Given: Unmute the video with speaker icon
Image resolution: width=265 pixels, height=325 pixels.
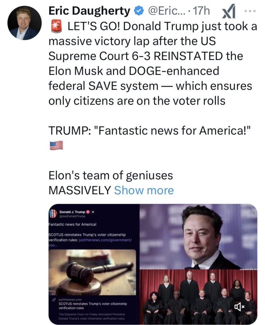Looking at the screenshot, I should (x=240, y=306).
